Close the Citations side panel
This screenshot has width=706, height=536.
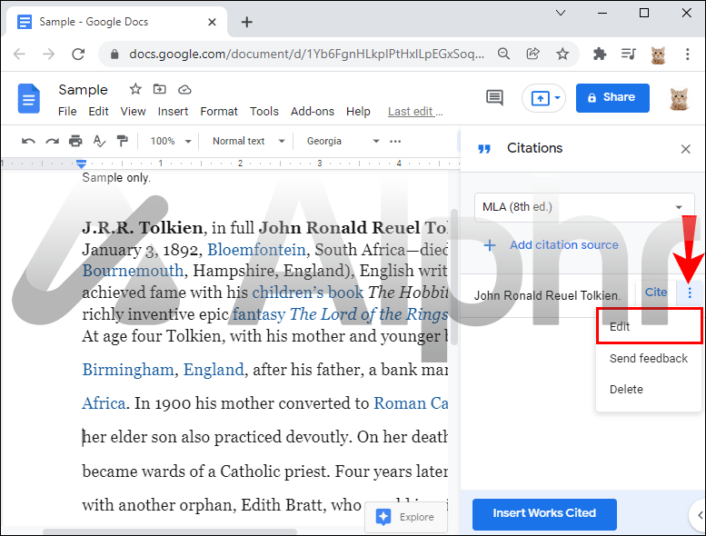coord(685,149)
